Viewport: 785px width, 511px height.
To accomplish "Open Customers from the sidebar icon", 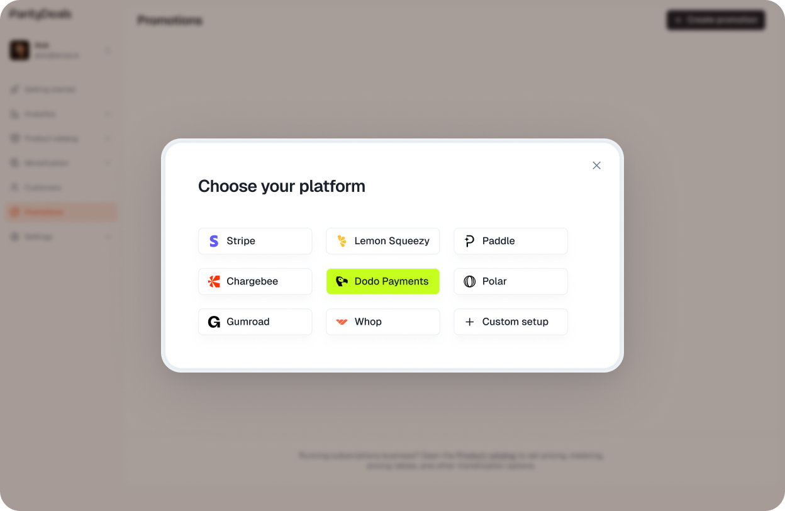I will point(15,187).
